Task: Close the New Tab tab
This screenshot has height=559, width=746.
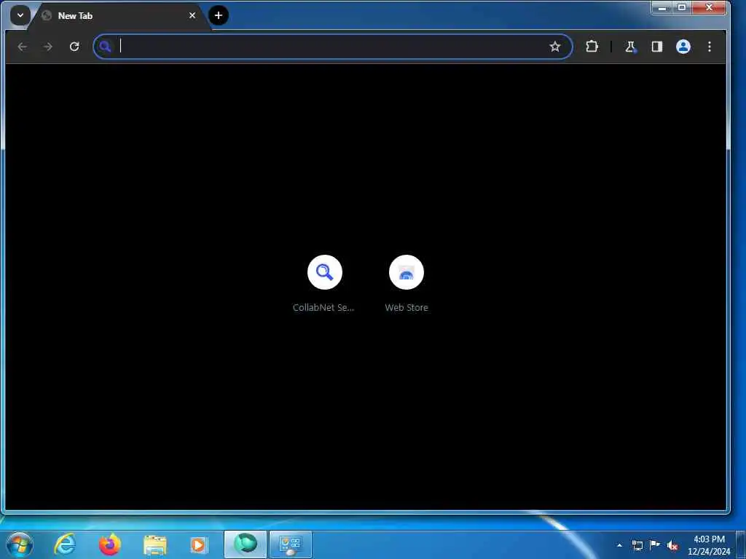Action: point(192,16)
